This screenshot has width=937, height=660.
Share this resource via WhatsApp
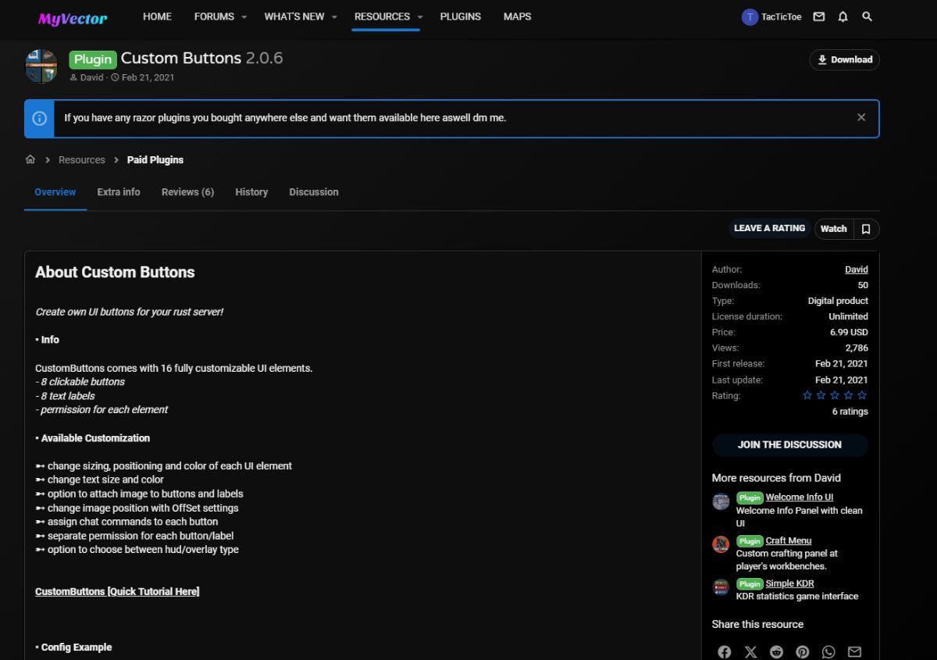[x=828, y=651]
